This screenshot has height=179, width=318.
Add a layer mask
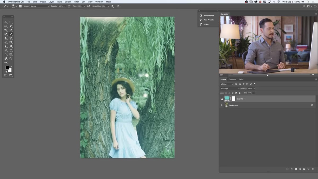[296, 169]
